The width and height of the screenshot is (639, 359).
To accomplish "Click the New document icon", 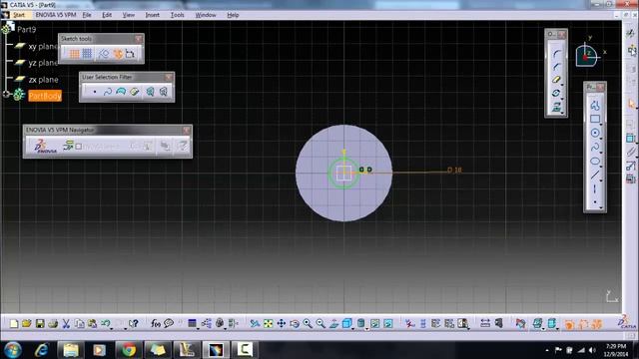I will pos(14,323).
